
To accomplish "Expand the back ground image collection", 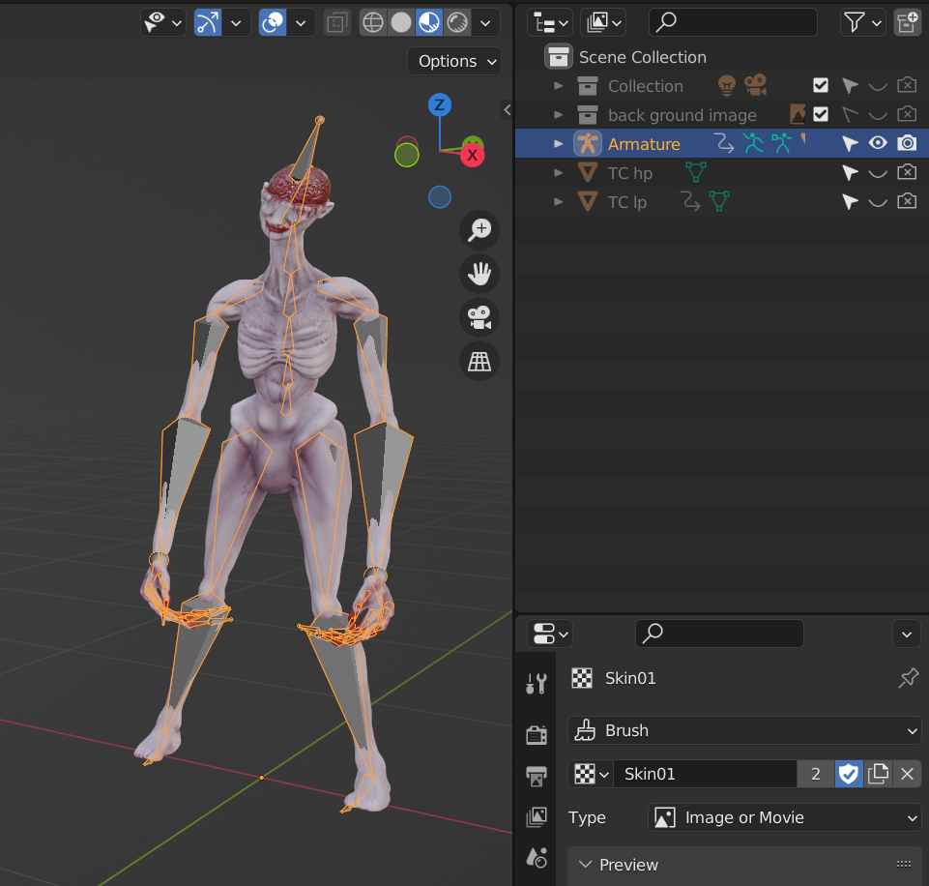I will 558,114.
